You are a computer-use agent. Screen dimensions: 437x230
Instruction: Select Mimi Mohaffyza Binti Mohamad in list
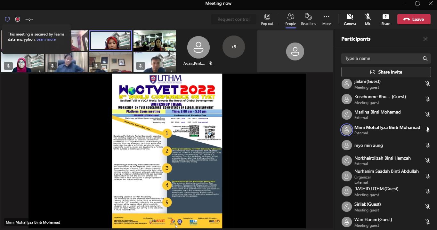pyautogui.click(x=386, y=130)
